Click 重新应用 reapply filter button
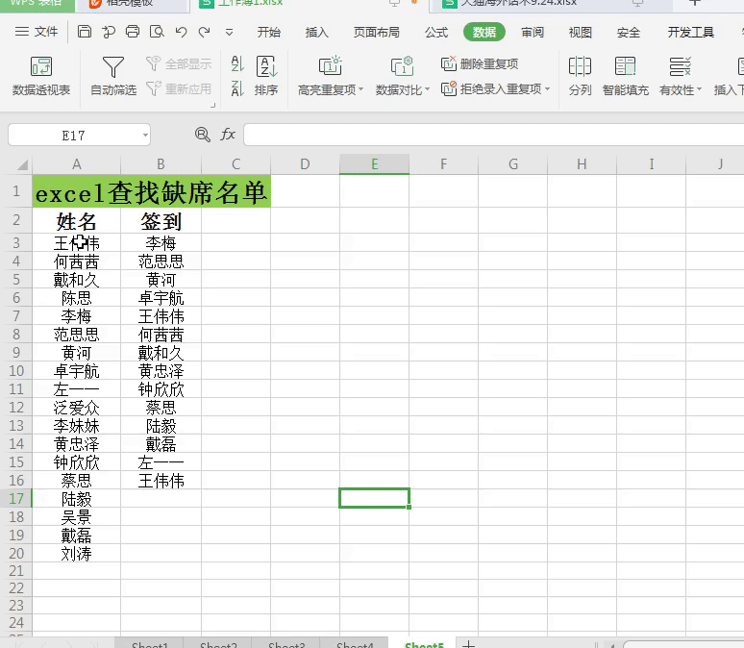Screen dimensions: 744x648 coord(179,88)
